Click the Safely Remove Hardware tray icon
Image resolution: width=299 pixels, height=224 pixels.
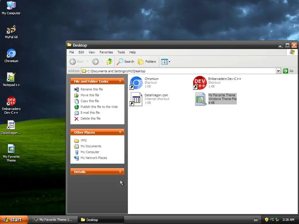(277, 220)
